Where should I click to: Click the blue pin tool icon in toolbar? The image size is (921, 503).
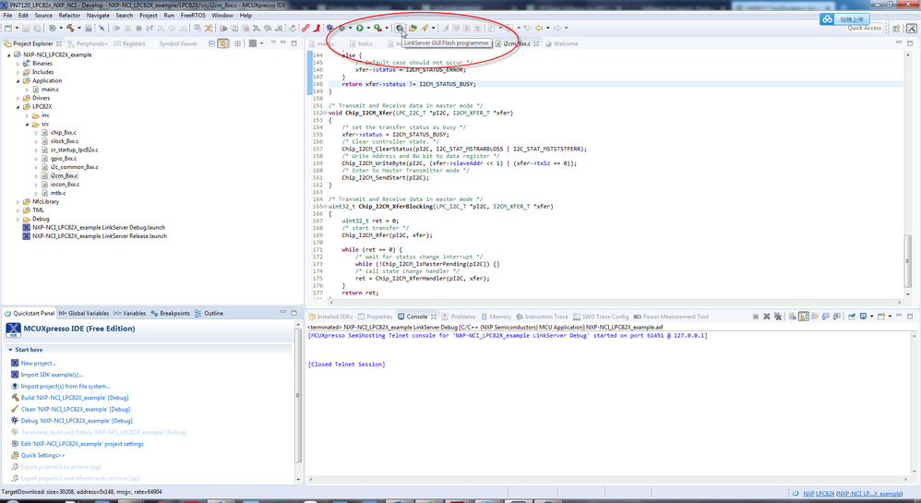(102, 28)
